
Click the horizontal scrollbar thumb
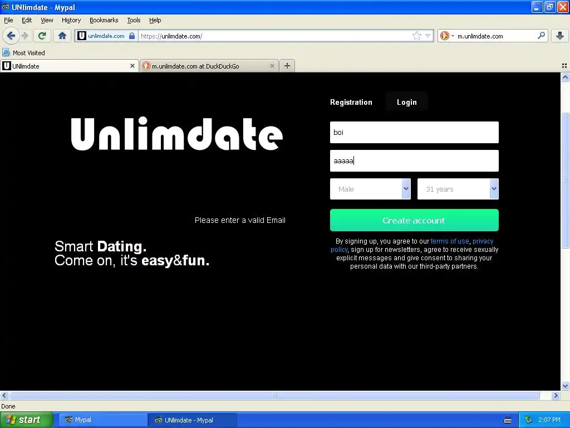tap(274, 395)
